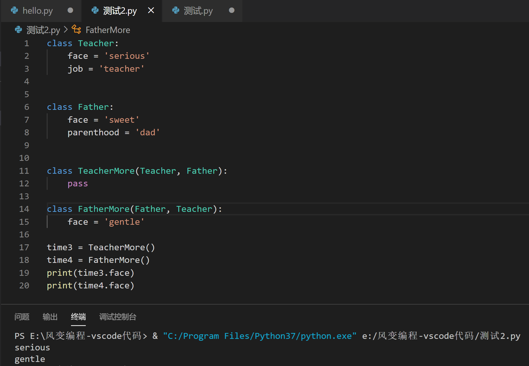Screen dimensions: 529x366
Task: Click 'Father' class name on line 6
Action: (93, 107)
